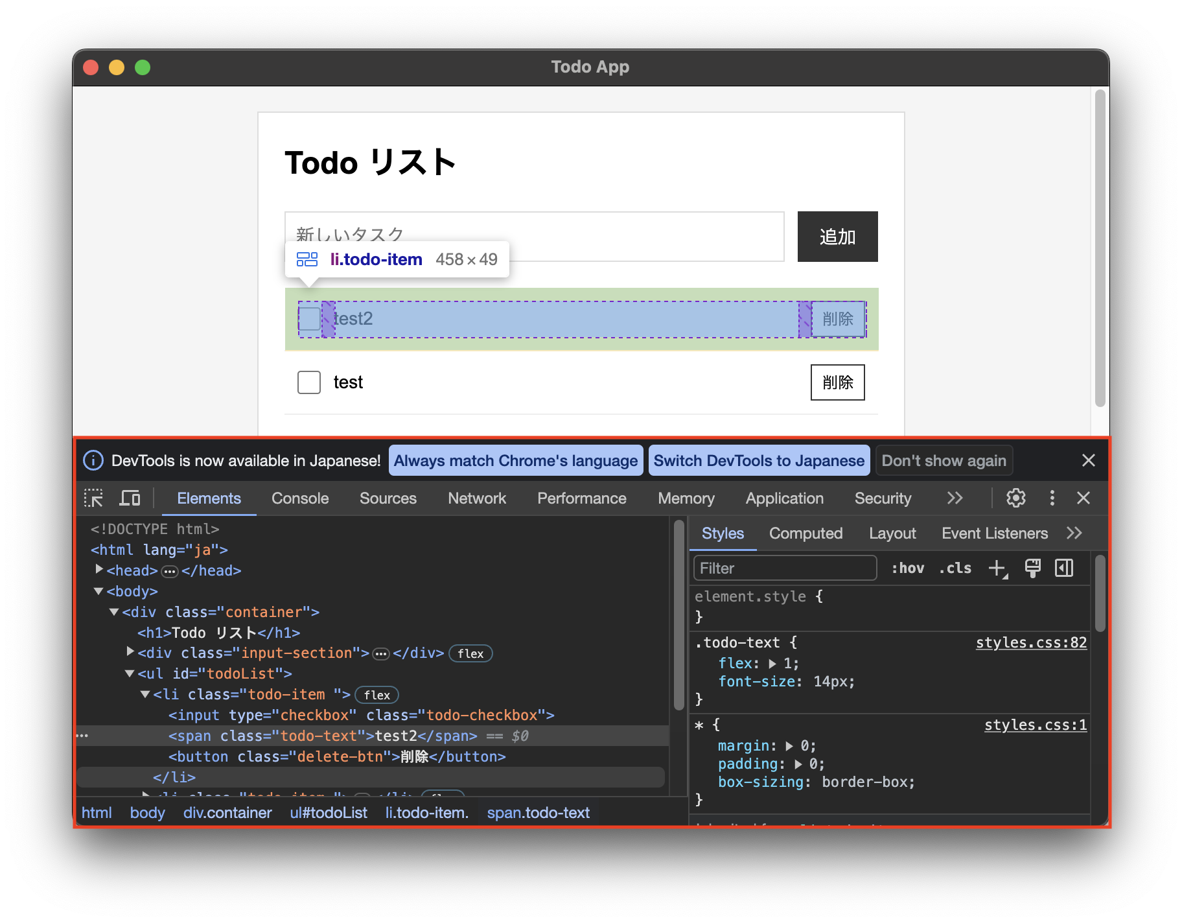The height and width of the screenshot is (923, 1182).
Task: Check the checkbox for the test task
Action: tap(309, 382)
